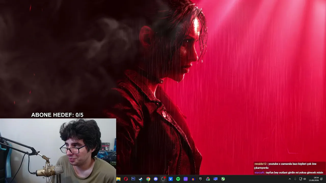
Task: Click the ABONE HEDEF: 0/5 overlay text
Action: (x=57, y=115)
